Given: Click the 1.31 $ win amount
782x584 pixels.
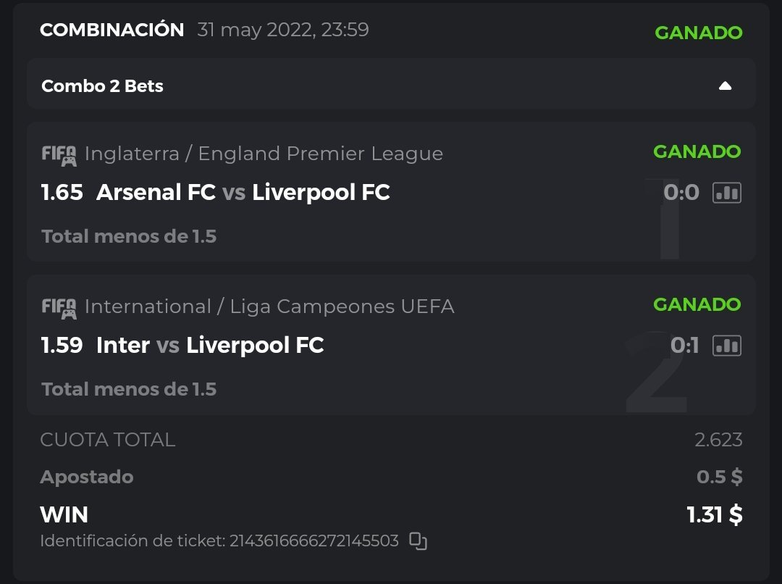Looking at the screenshot, I should pyautogui.click(x=714, y=514).
